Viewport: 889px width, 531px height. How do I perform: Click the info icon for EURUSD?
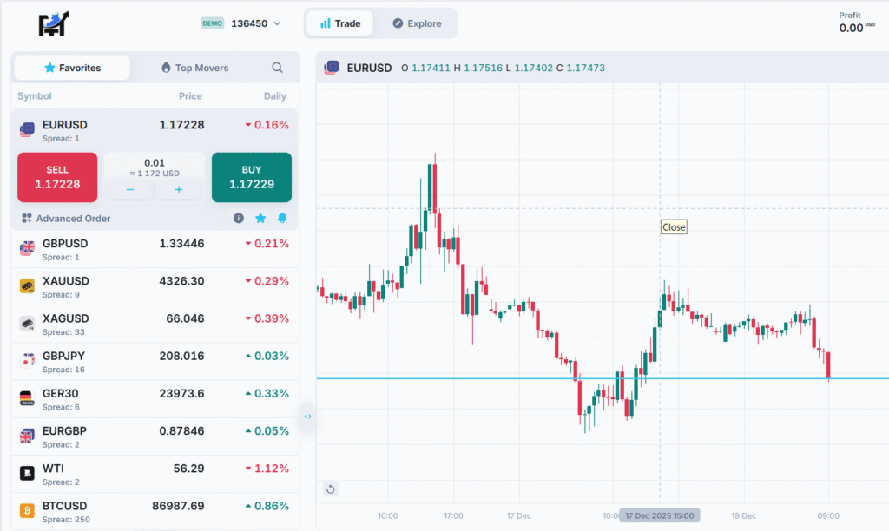[239, 219]
